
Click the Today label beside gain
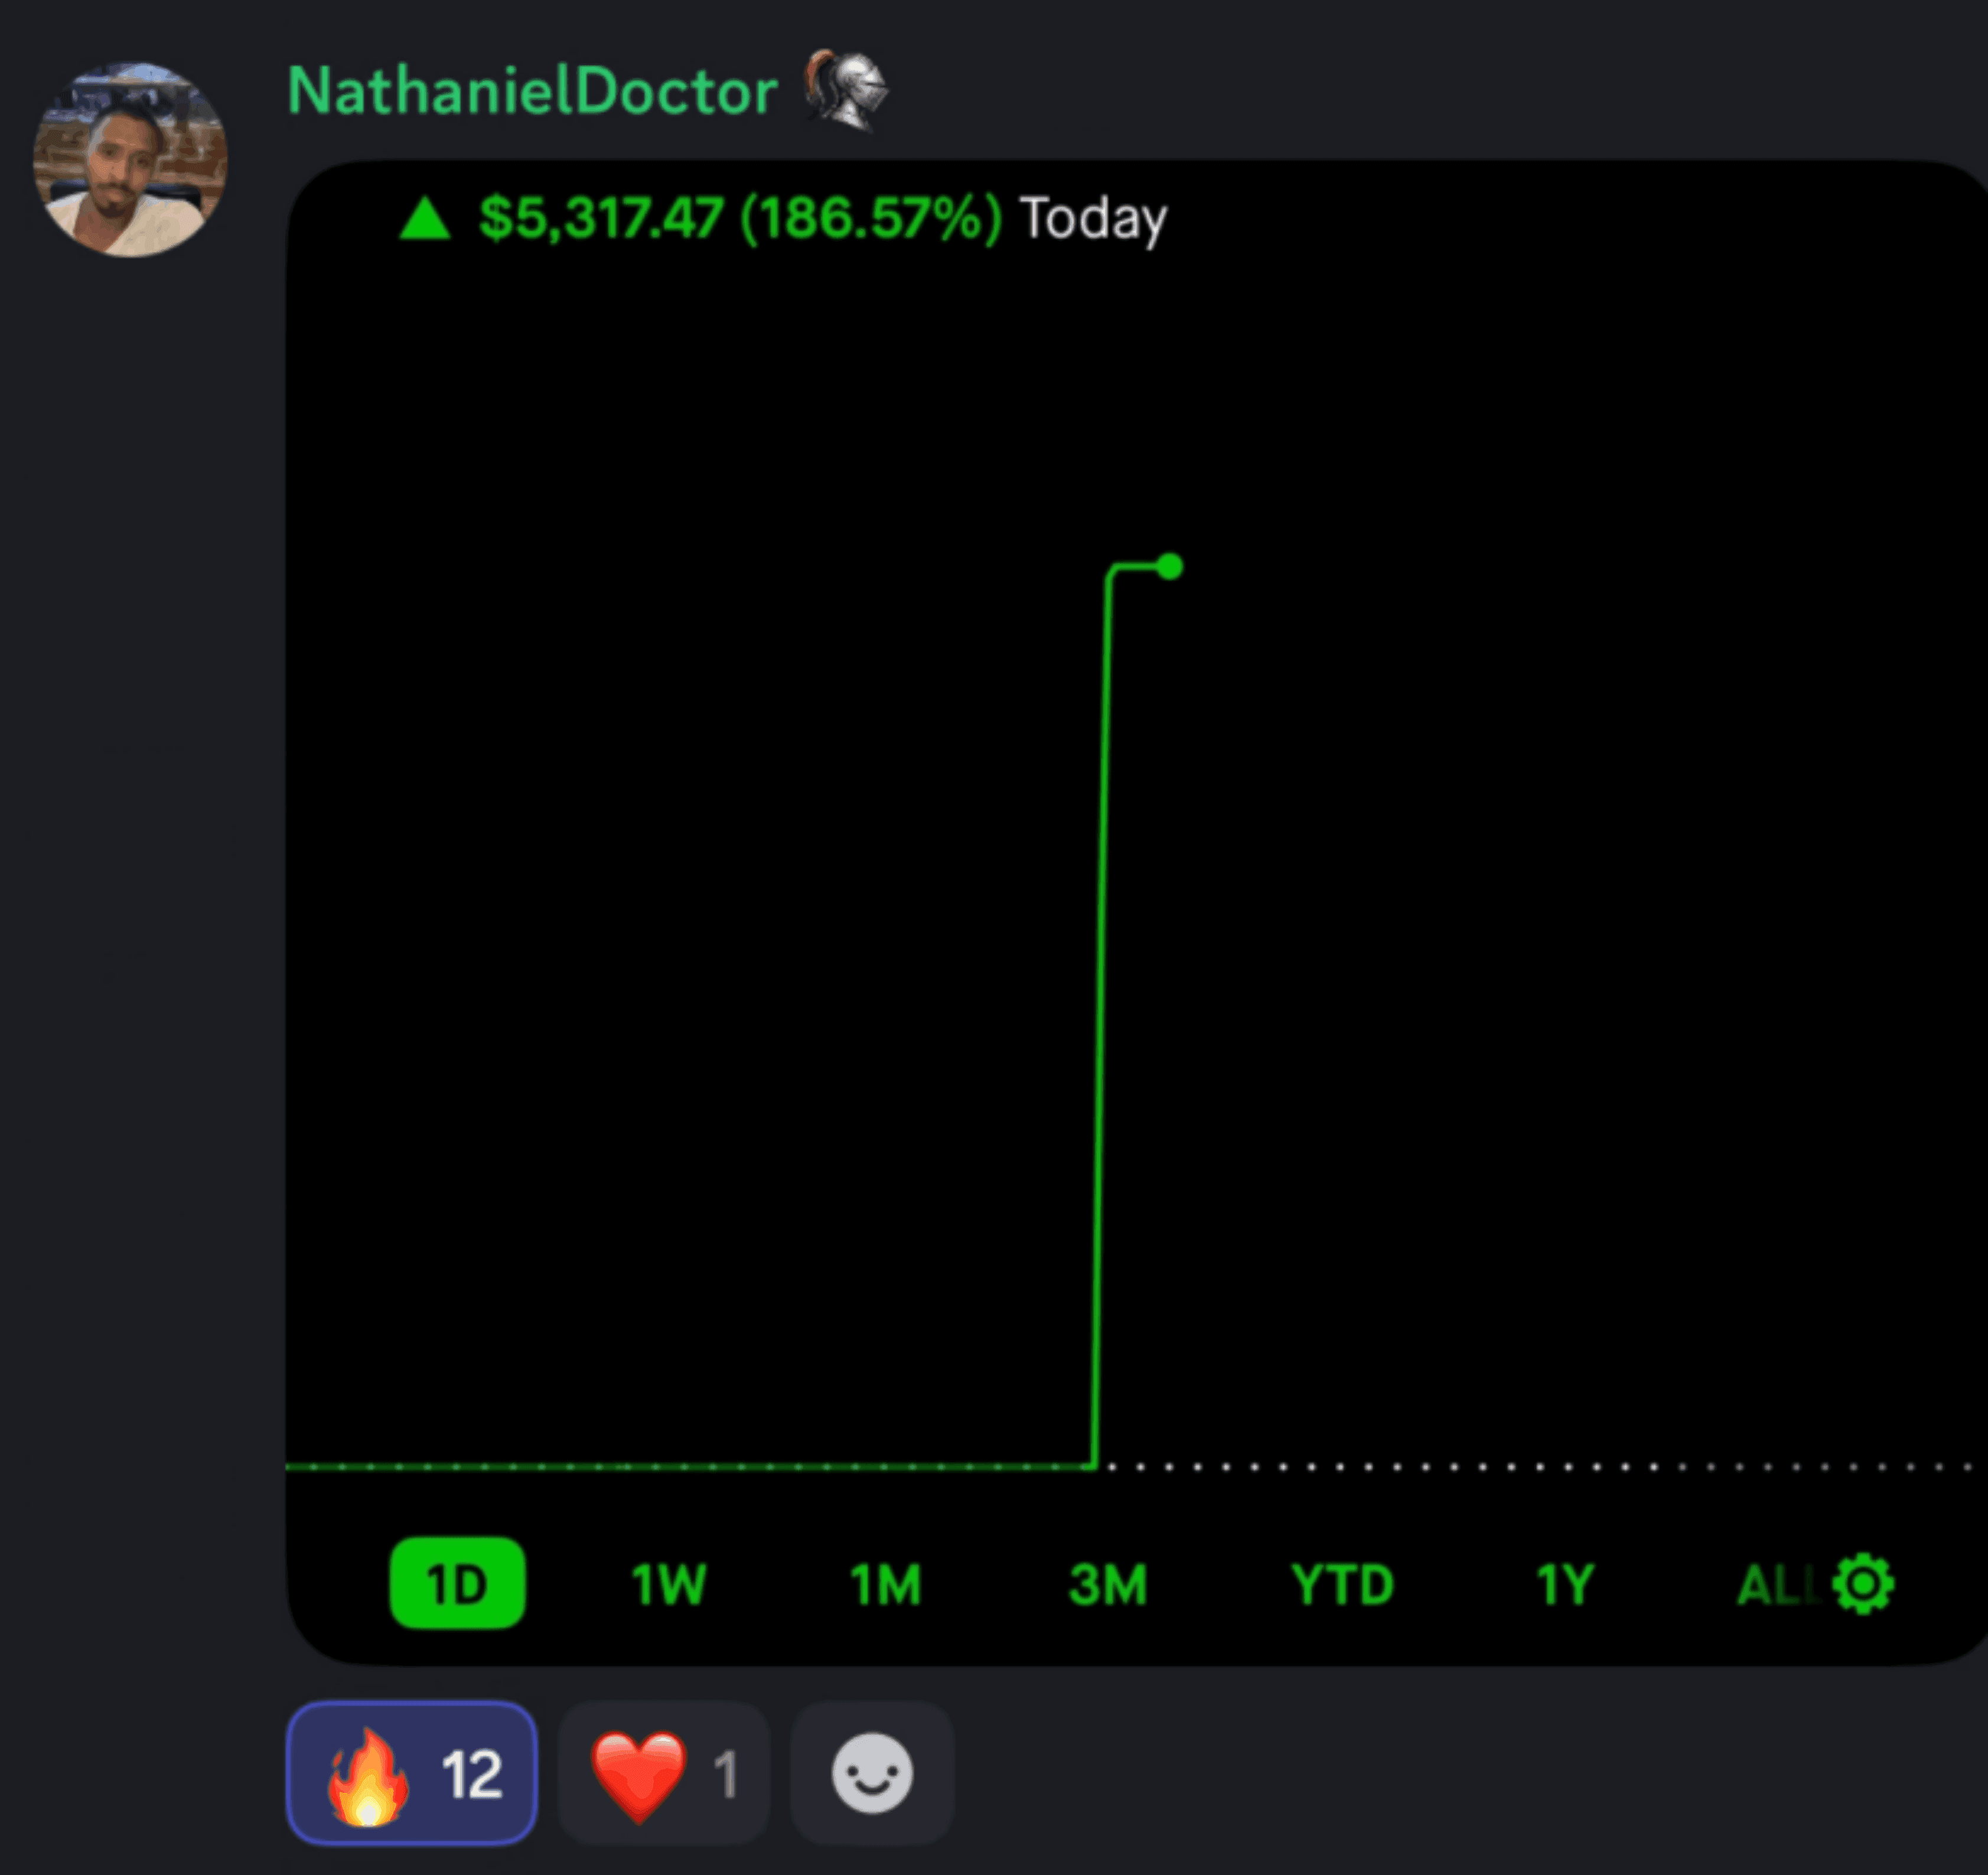(1093, 219)
